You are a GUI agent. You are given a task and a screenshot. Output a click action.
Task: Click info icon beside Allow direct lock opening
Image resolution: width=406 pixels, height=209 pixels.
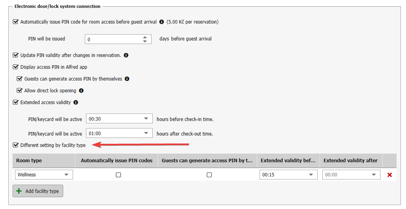81,91
